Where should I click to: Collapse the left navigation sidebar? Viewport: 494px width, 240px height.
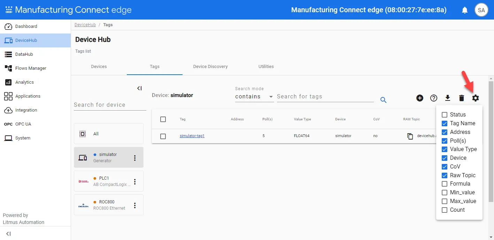(8, 233)
